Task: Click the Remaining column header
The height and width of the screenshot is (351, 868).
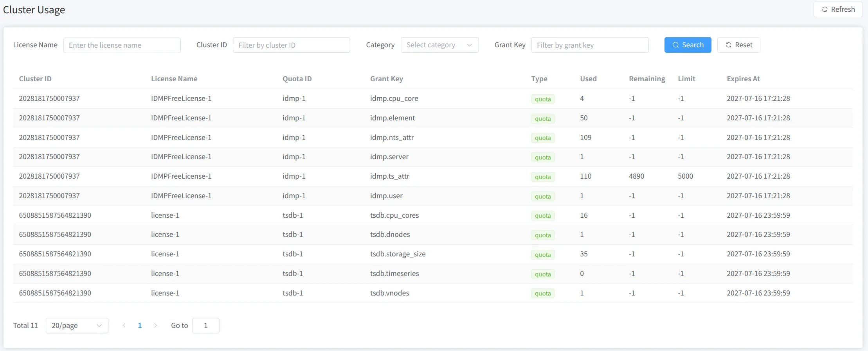Action: point(647,79)
